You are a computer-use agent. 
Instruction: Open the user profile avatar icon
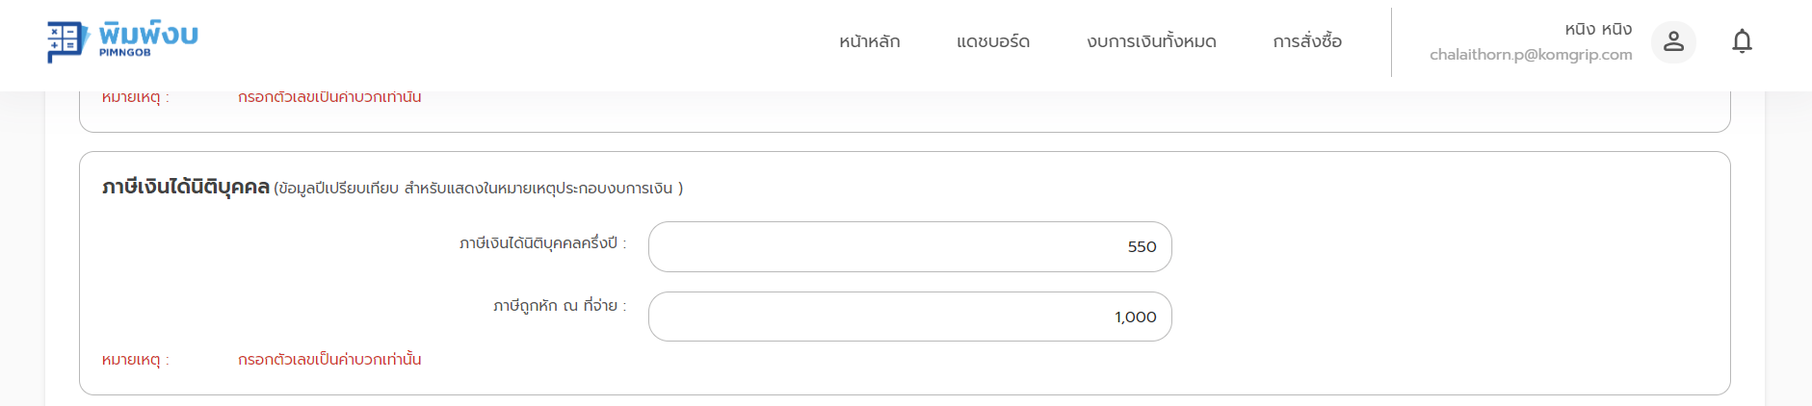(1673, 41)
